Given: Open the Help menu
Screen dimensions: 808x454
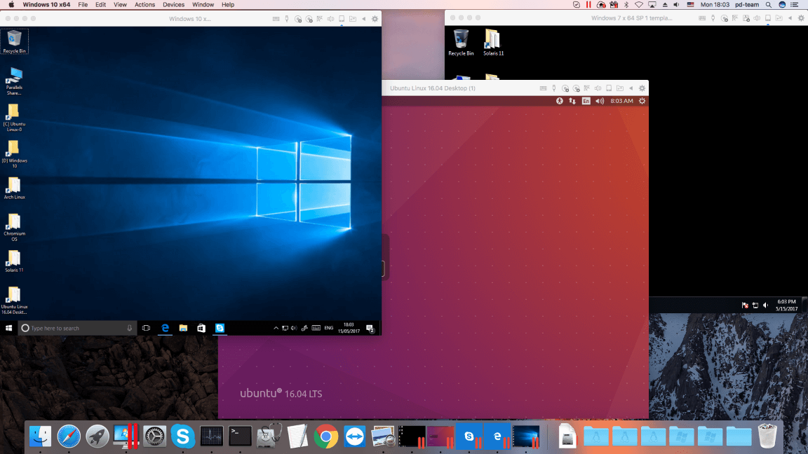Looking at the screenshot, I should point(228,5).
